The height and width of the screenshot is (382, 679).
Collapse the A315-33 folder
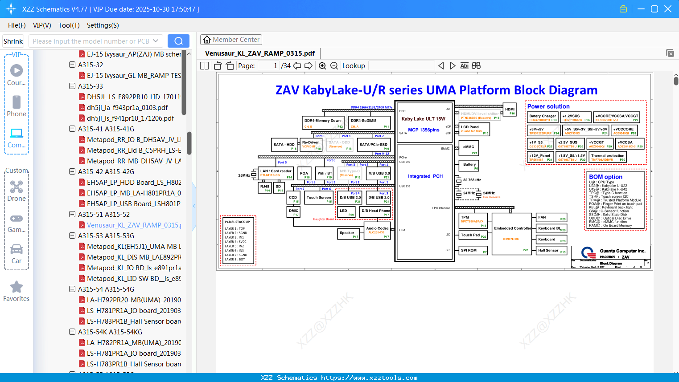point(72,86)
